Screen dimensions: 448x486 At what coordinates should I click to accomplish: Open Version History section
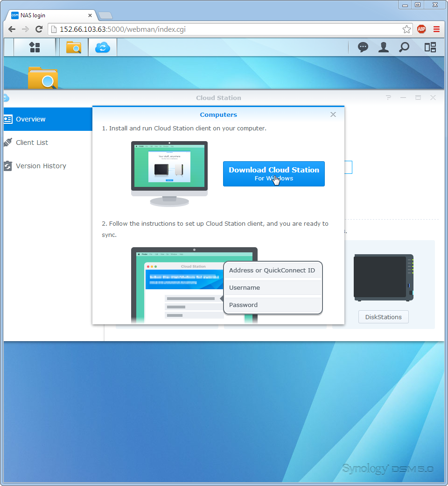click(x=41, y=166)
